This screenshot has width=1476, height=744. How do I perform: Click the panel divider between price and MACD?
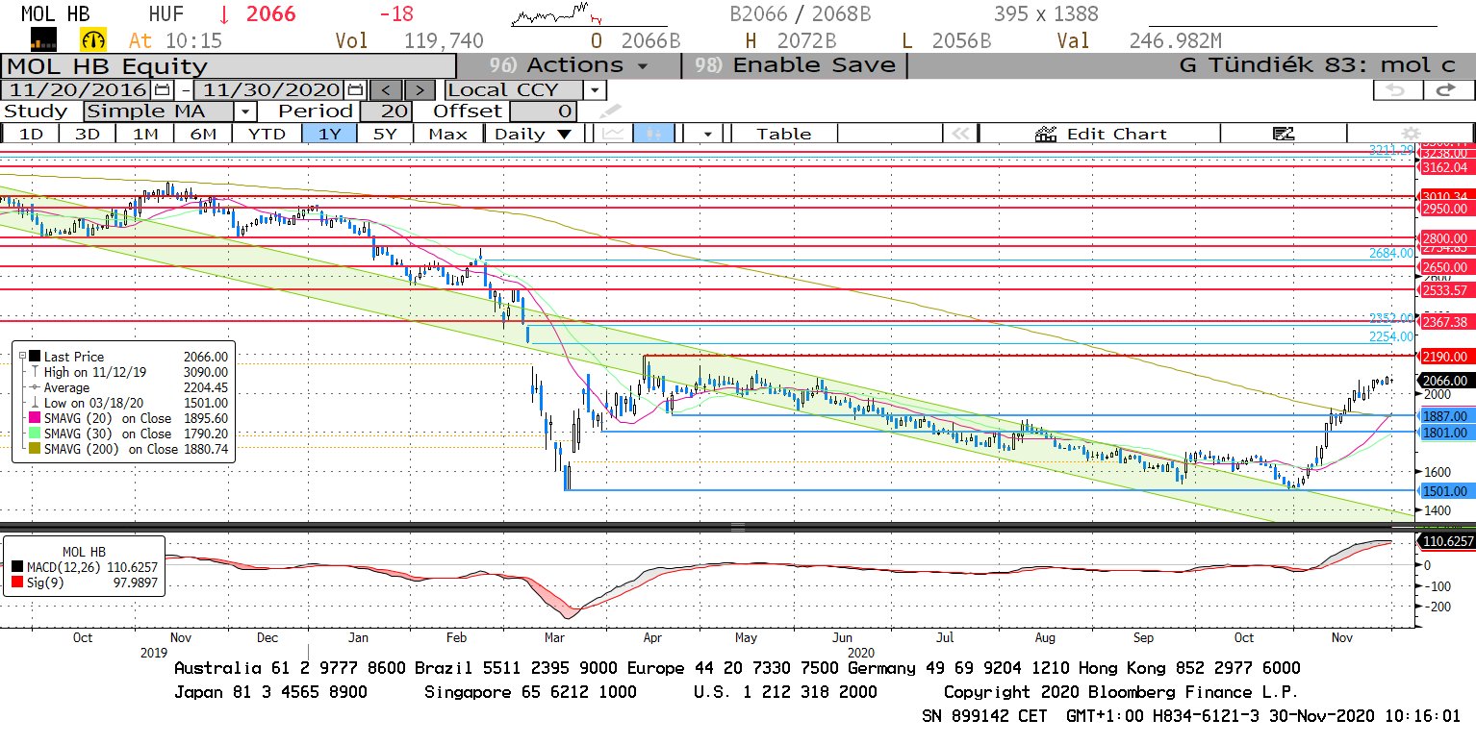tap(738, 527)
